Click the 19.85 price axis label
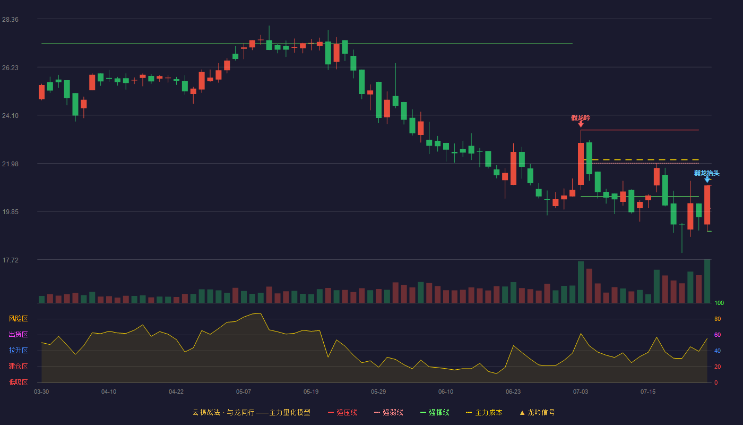 coord(10,212)
